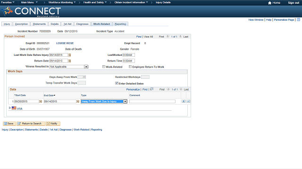Open End Date calendar in Data row
Image resolution: width=302 pixels, height=169 pixels.
(x=78, y=101)
